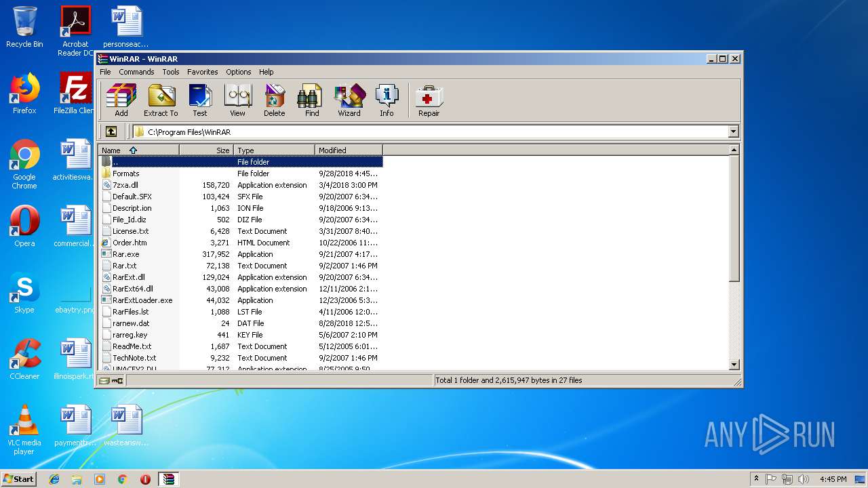Show hidden tray icons arrow
This screenshot has width=868, height=488.
pyautogui.click(x=756, y=479)
